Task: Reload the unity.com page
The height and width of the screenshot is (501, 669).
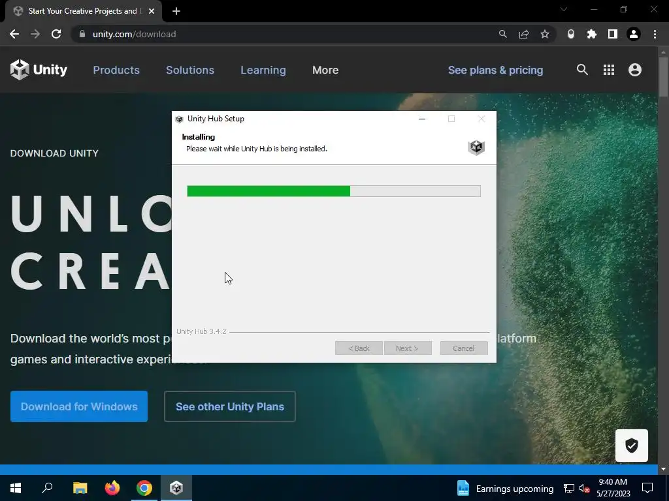Action: pyautogui.click(x=56, y=34)
